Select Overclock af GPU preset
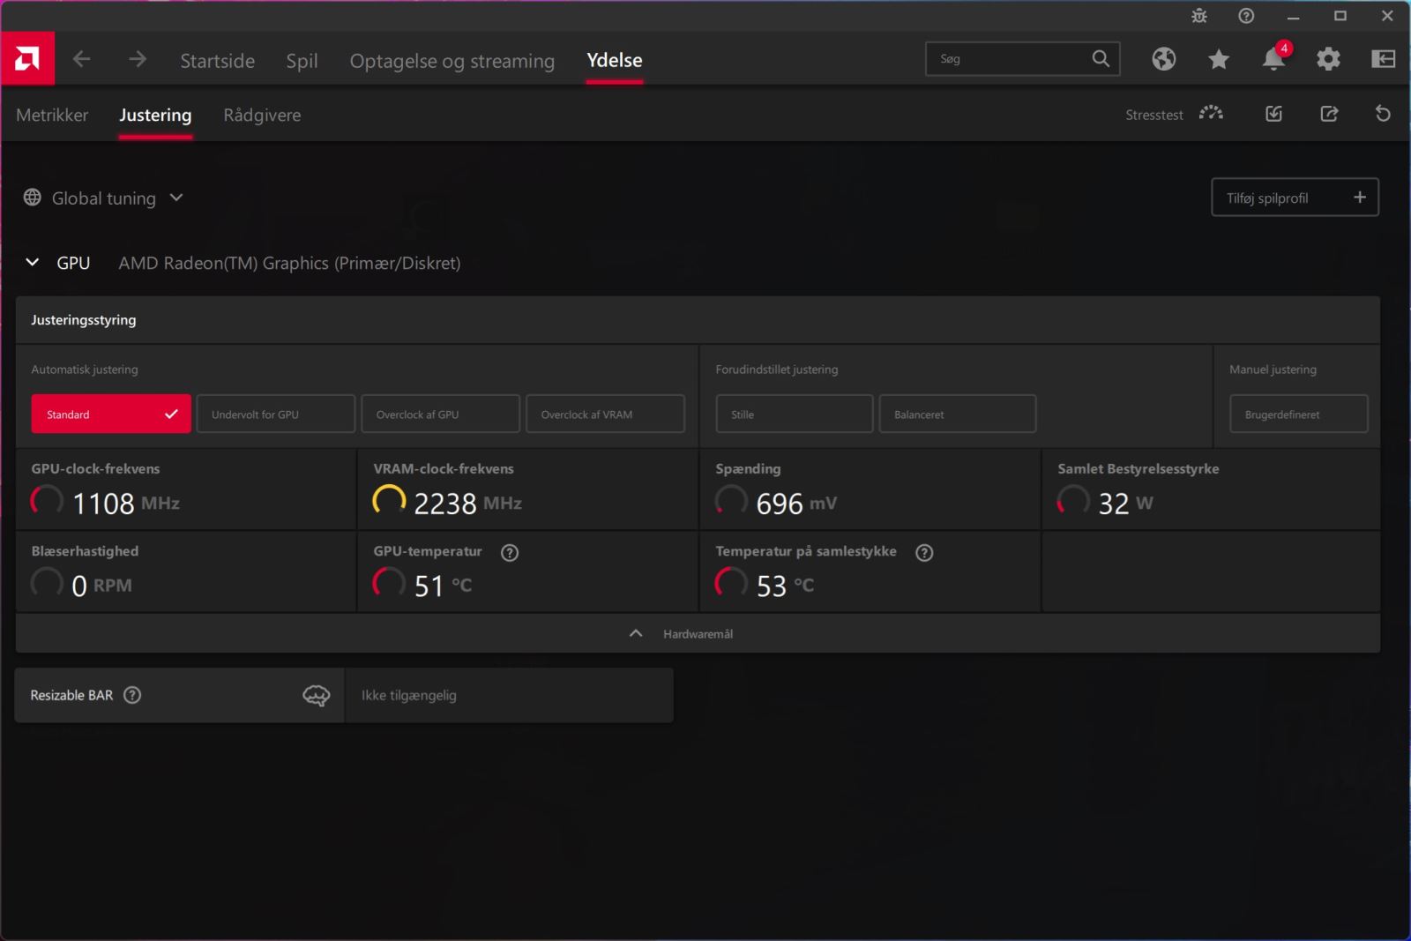Viewport: 1411px width, 941px height. 441,414
